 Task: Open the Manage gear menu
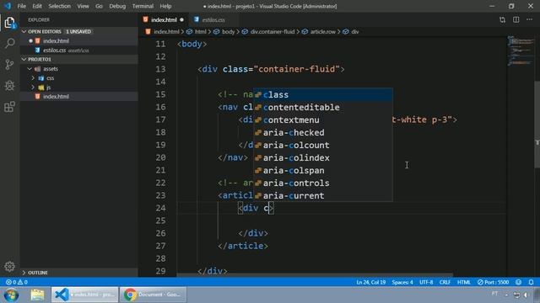pyautogui.click(x=9, y=266)
